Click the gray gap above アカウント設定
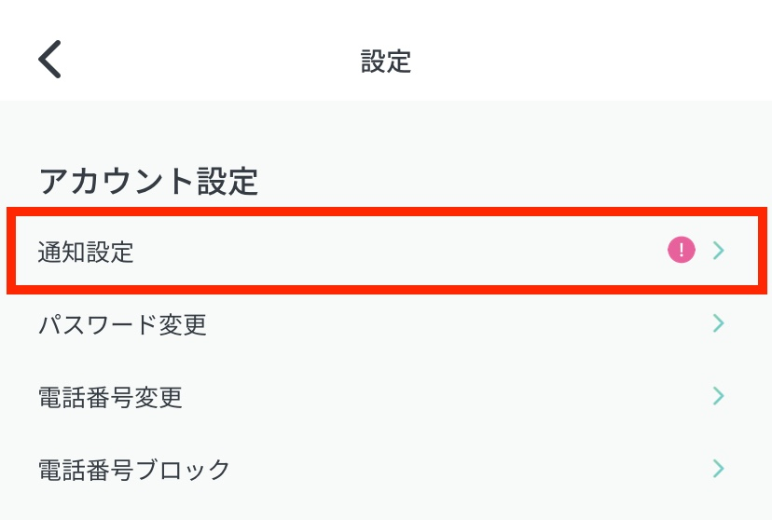This screenshot has height=520, width=772. coord(386,126)
